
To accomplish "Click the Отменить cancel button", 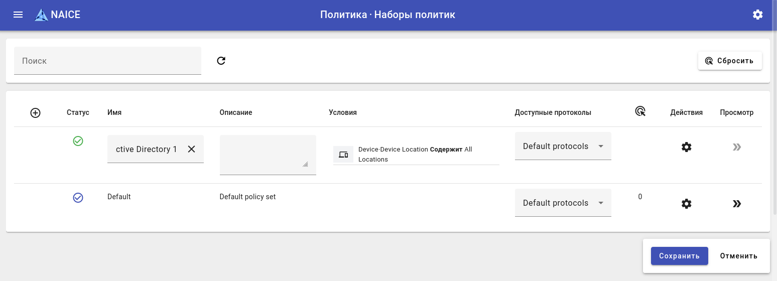I will pos(738,256).
